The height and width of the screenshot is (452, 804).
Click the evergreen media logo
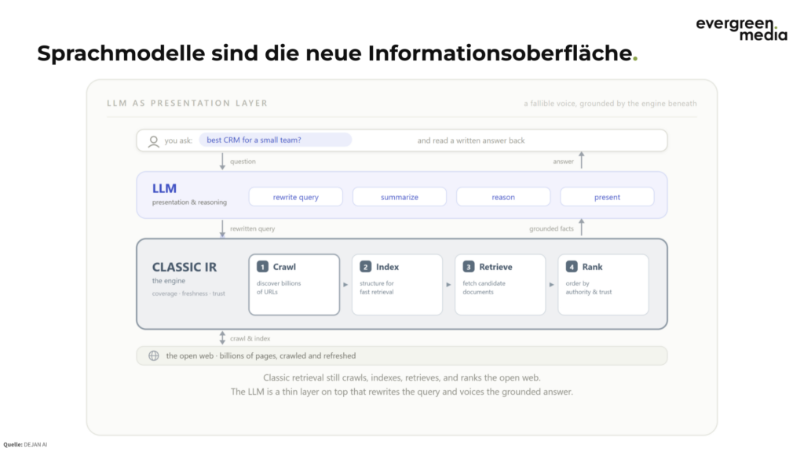741,29
